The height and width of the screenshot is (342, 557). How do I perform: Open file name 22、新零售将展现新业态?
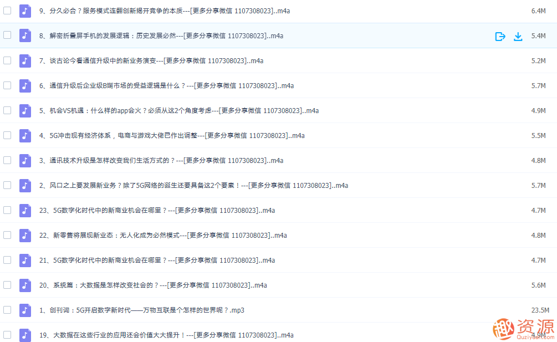coord(163,236)
